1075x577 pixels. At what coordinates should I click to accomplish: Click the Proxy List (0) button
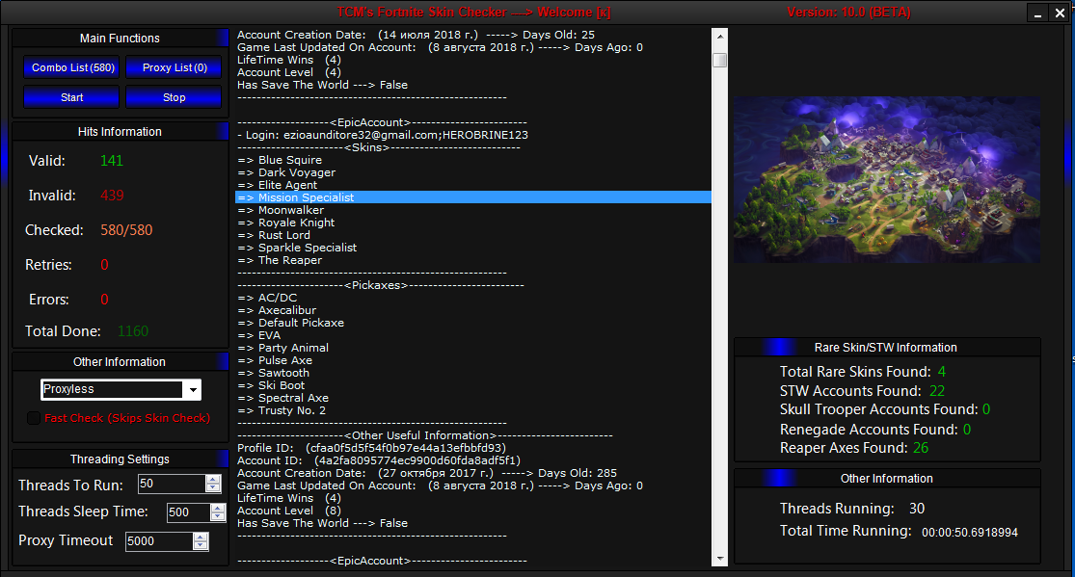[x=175, y=67]
